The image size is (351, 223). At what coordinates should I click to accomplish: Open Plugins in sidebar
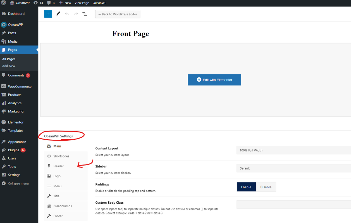point(19,150)
